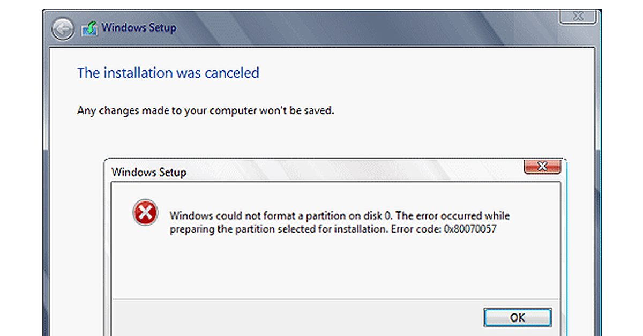Click the gray footer bar left of OK
The width and height of the screenshot is (643, 336).
click(x=295, y=317)
